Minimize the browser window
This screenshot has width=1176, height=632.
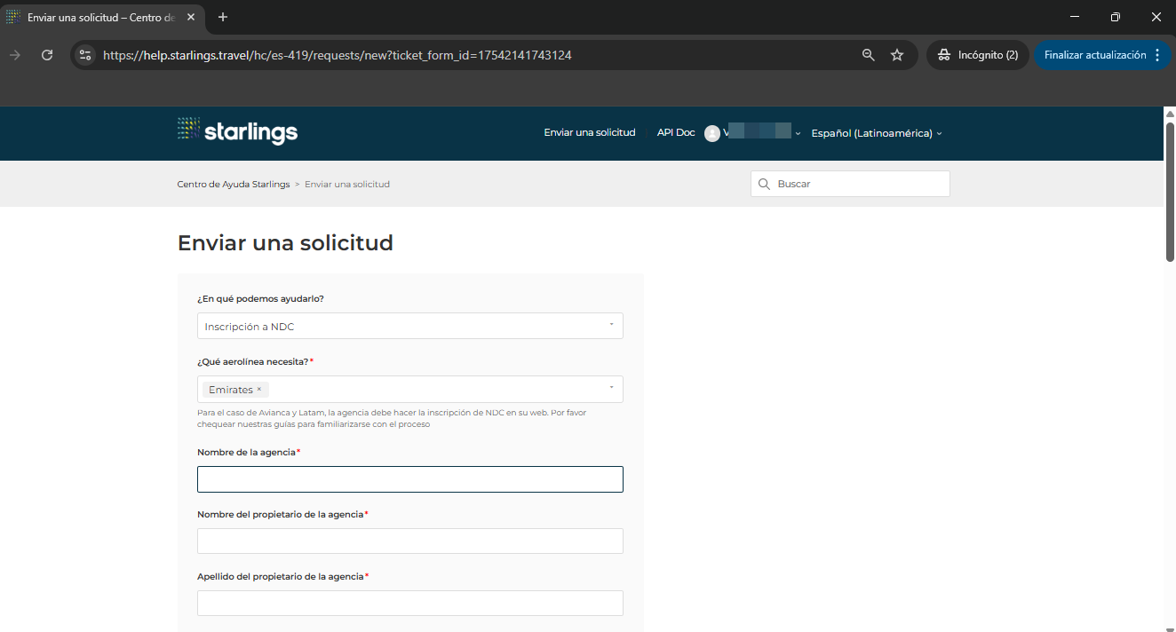pos(1075,17)
